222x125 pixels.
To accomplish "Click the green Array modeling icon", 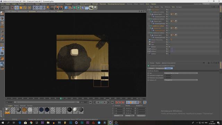I will point(78,8).
